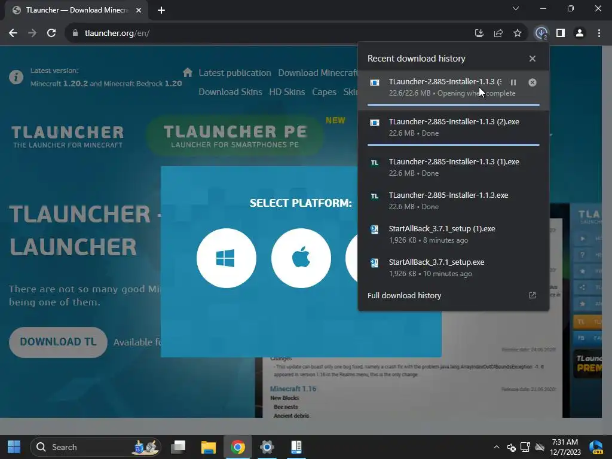
Task: Open the Capes menu item
Action: [324, 92]
